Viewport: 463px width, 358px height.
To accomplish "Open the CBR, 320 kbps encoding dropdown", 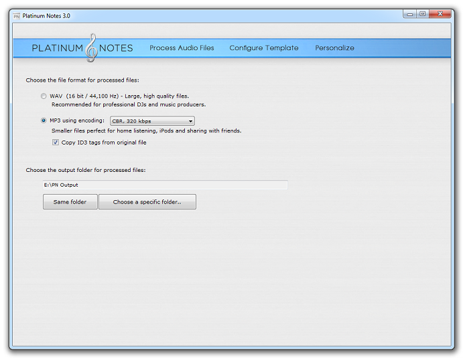I will (152, 121).
